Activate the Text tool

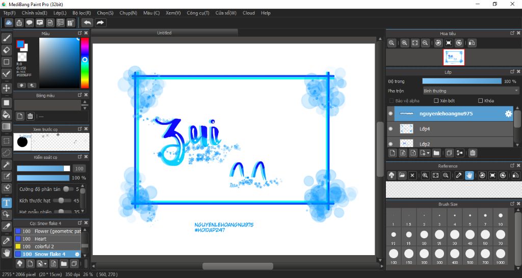tap(6, 203)
